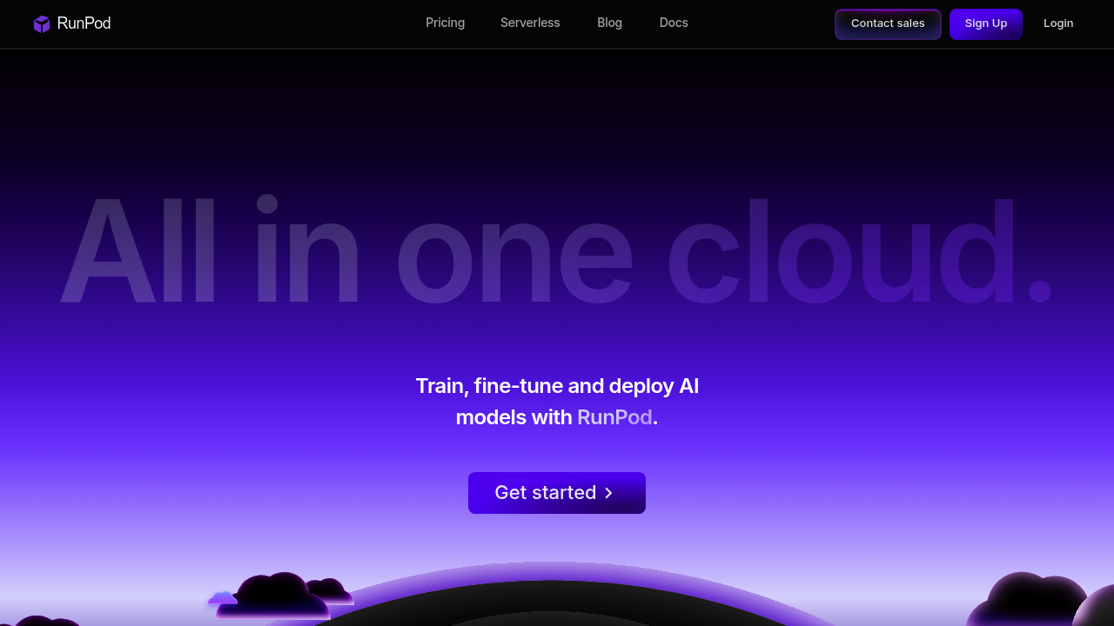Click the dark cloud graphic at bottom left
This screenshot has height=626, width=1114.
click(x=274, y=596)
